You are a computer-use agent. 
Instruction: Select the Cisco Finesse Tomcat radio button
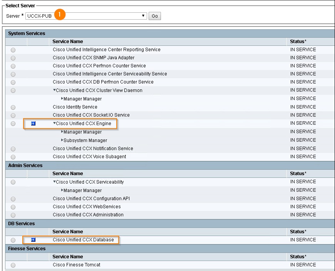[x=13, y=265]
